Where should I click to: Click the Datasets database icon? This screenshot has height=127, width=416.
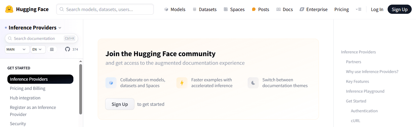click(194, 9)
